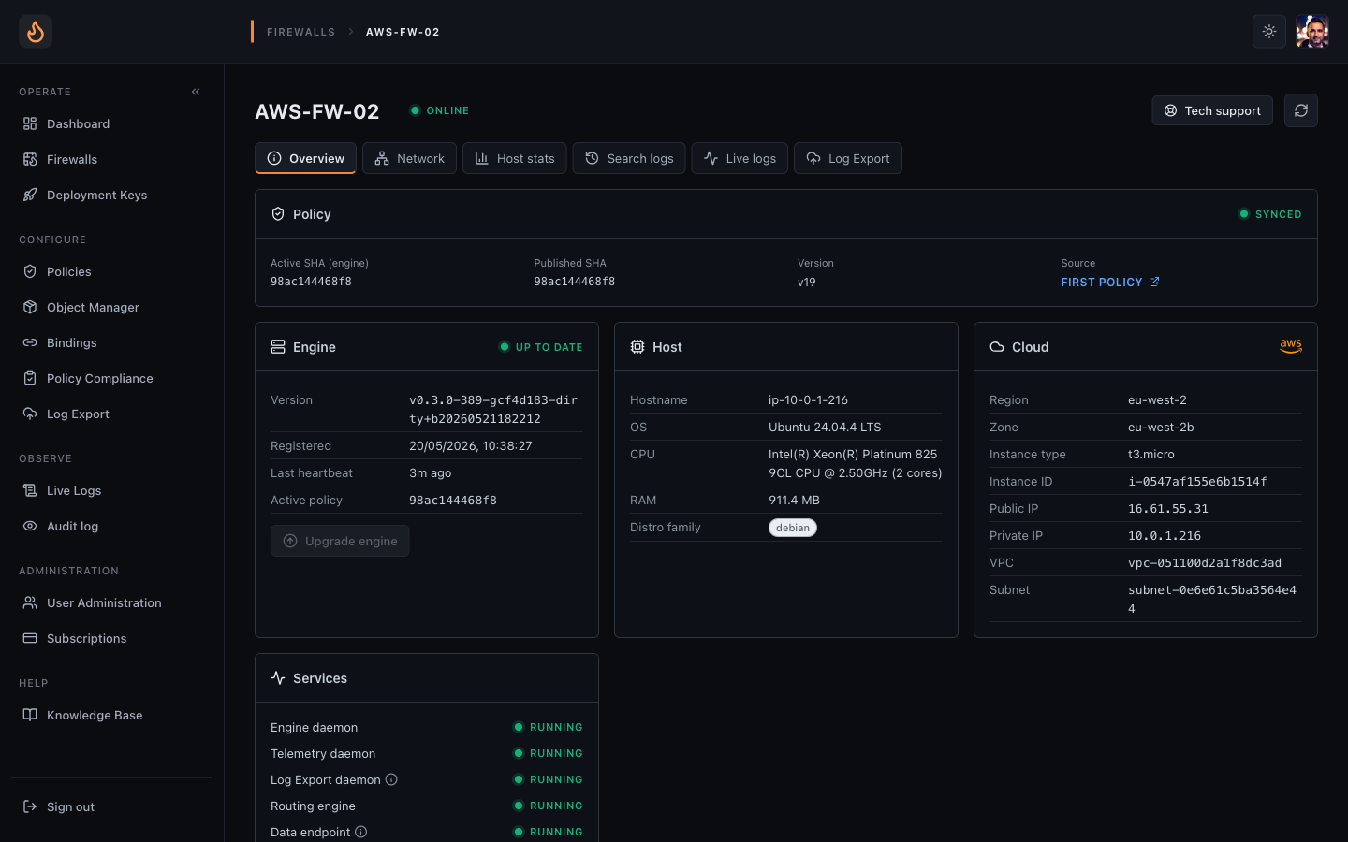Go to Dashboard in sidebar
This screenshot has width=1348, height=842.
click(x=112, y=123)
